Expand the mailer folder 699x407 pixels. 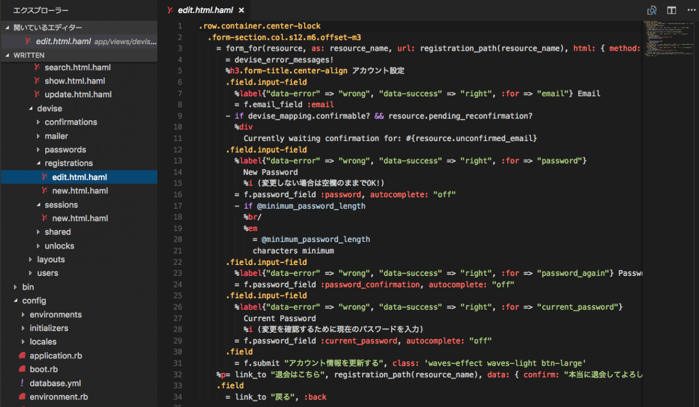[x=39, y=136]
